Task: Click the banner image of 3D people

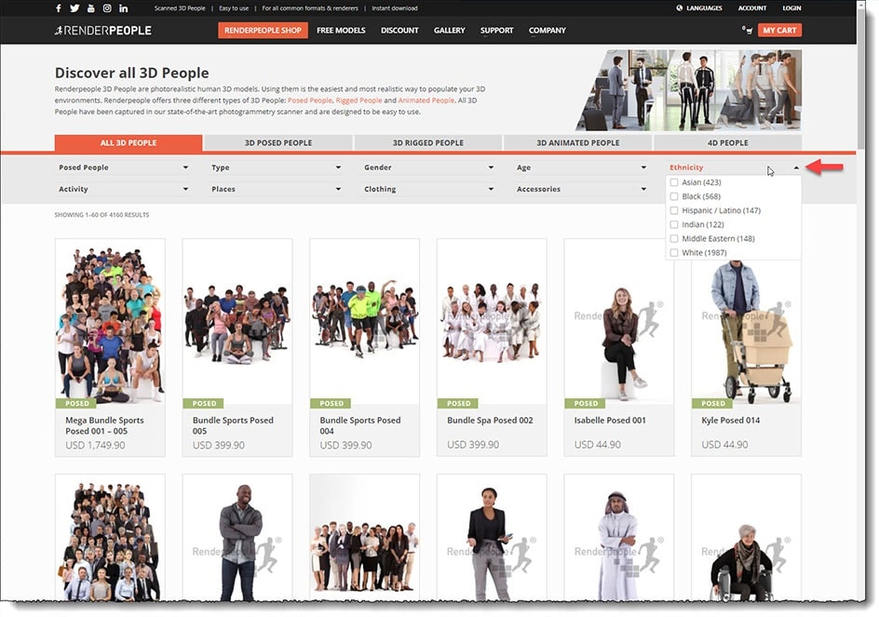Action: 688,90
